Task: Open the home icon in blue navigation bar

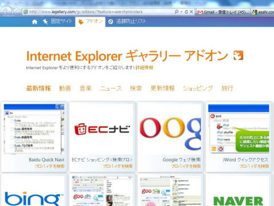Action: [34, 22]
